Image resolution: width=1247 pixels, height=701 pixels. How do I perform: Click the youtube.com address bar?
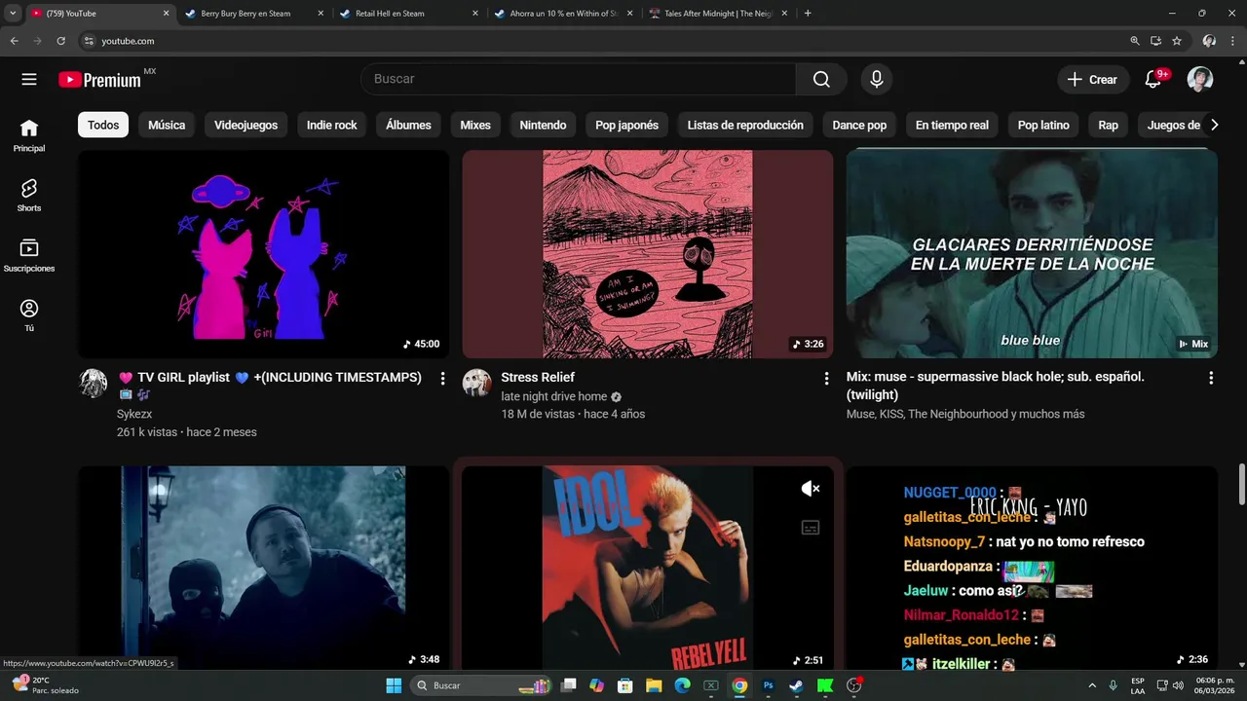pyautogui.click(x=604, y=41)
